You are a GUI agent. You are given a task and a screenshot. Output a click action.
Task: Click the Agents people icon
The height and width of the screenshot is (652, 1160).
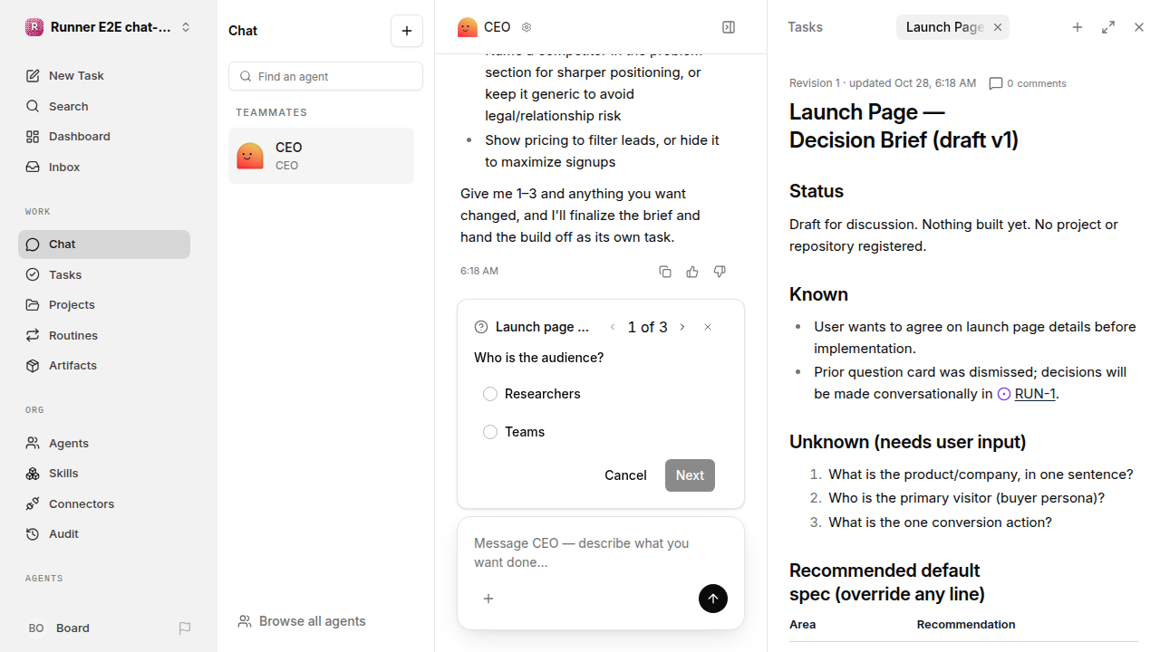(x=33, y=443)
